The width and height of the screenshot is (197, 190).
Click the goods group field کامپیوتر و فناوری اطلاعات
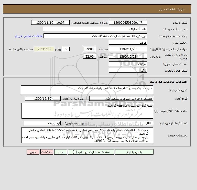[121, 98]
